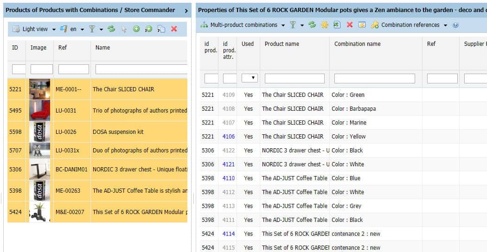
Task: Click the duplicate product pages icon
Action: 161,29
